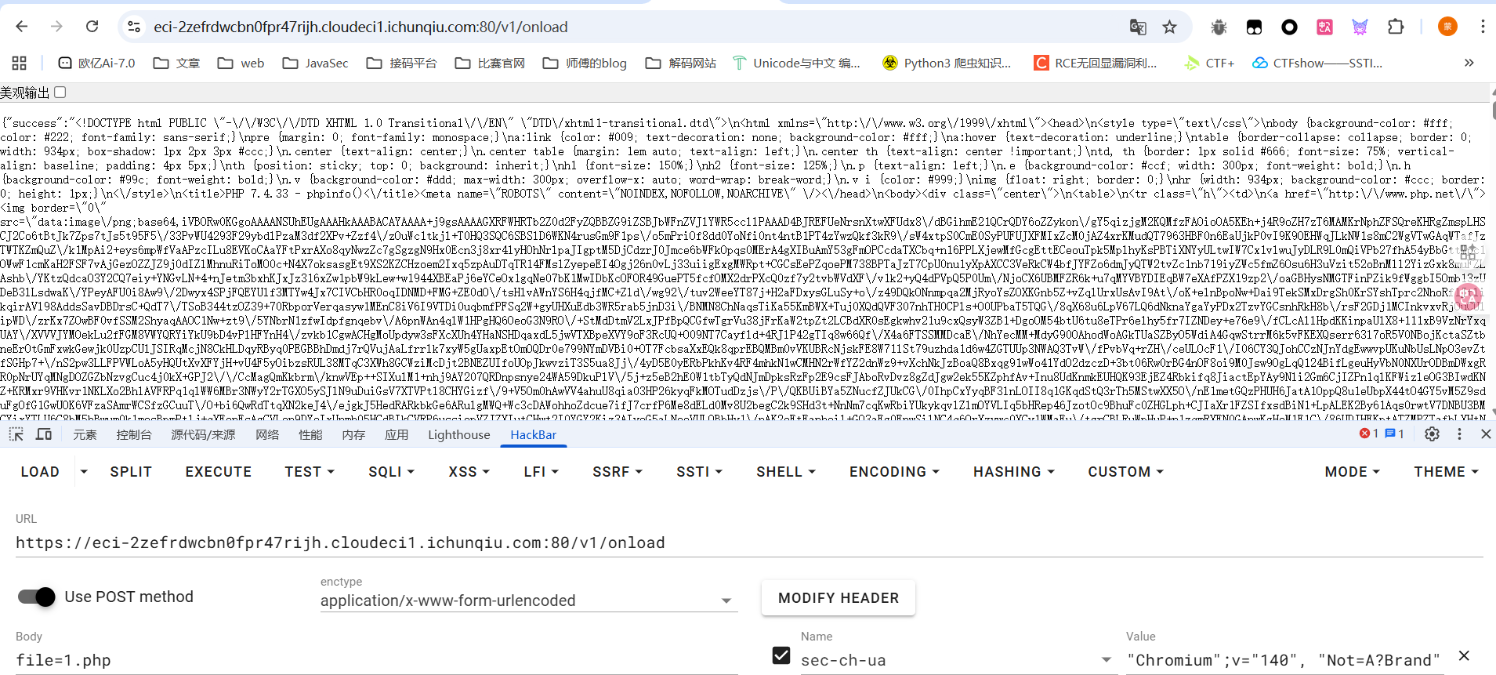
Task: Click the browser reload page icon
Action: tap(92, 27)
